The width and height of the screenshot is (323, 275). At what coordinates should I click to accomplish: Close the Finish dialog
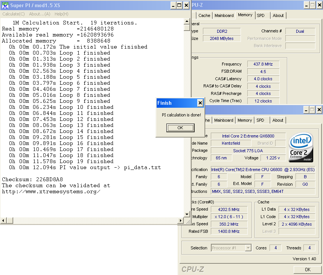pyautogui.click(x=200, y=103)
